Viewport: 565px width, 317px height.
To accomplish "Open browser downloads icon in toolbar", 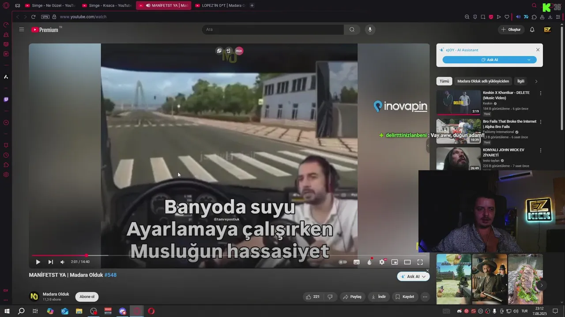I will [550, 17].
